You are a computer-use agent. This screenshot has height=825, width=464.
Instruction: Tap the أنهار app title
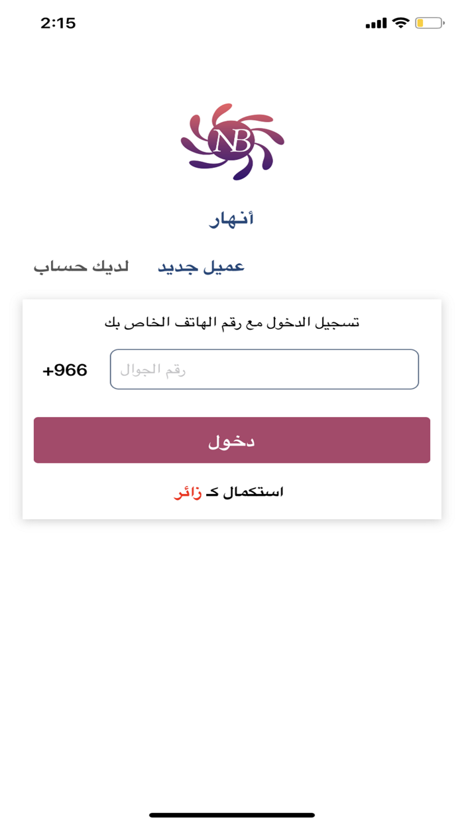[232, 220]
